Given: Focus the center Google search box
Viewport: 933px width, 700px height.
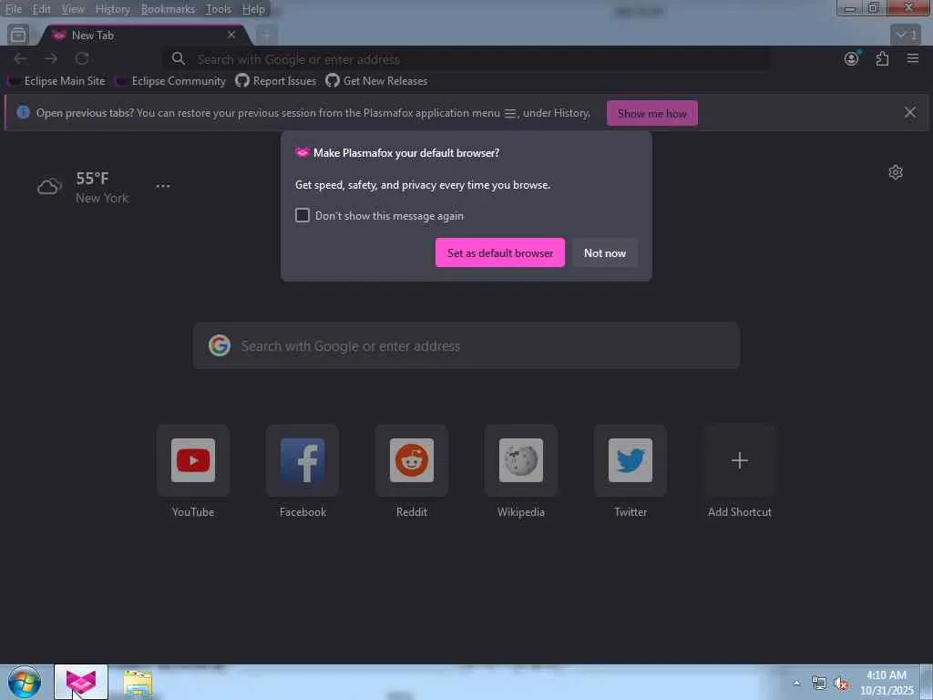Looking at the screenshot, I should tap(466, 345).
